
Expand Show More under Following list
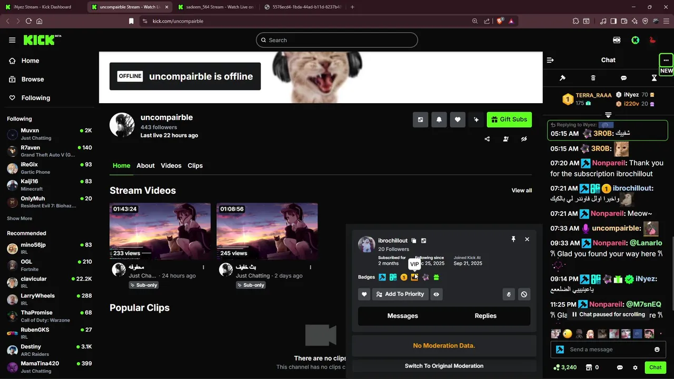coord(19,218)
